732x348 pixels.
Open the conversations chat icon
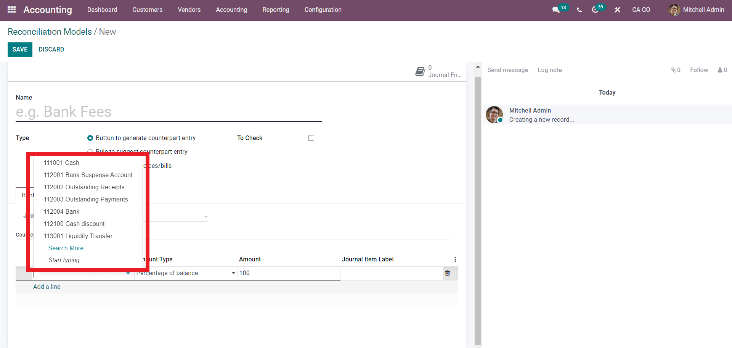[556, 10]
